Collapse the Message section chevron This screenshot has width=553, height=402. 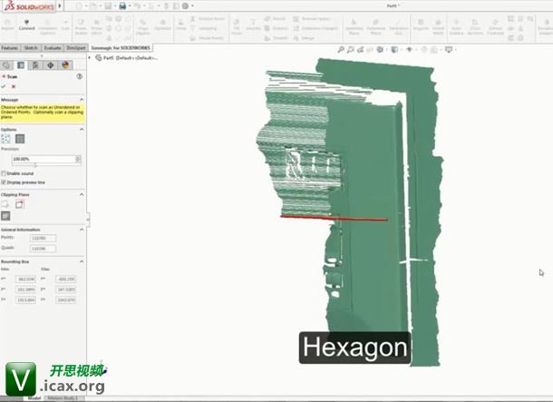(82, 100)
